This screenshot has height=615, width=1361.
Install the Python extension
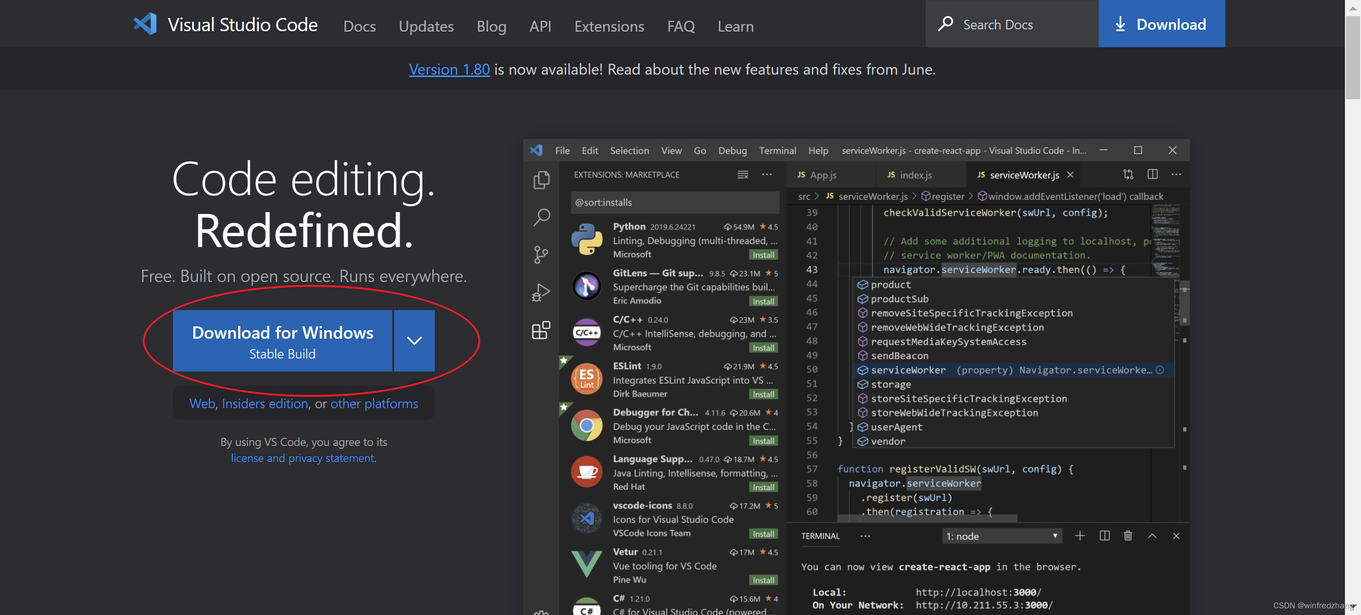764,255
